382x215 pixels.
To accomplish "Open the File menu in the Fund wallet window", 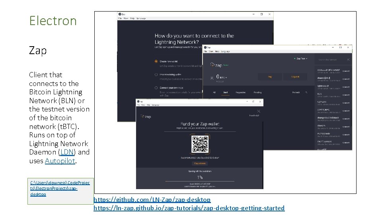I will (x=138, y=105).
